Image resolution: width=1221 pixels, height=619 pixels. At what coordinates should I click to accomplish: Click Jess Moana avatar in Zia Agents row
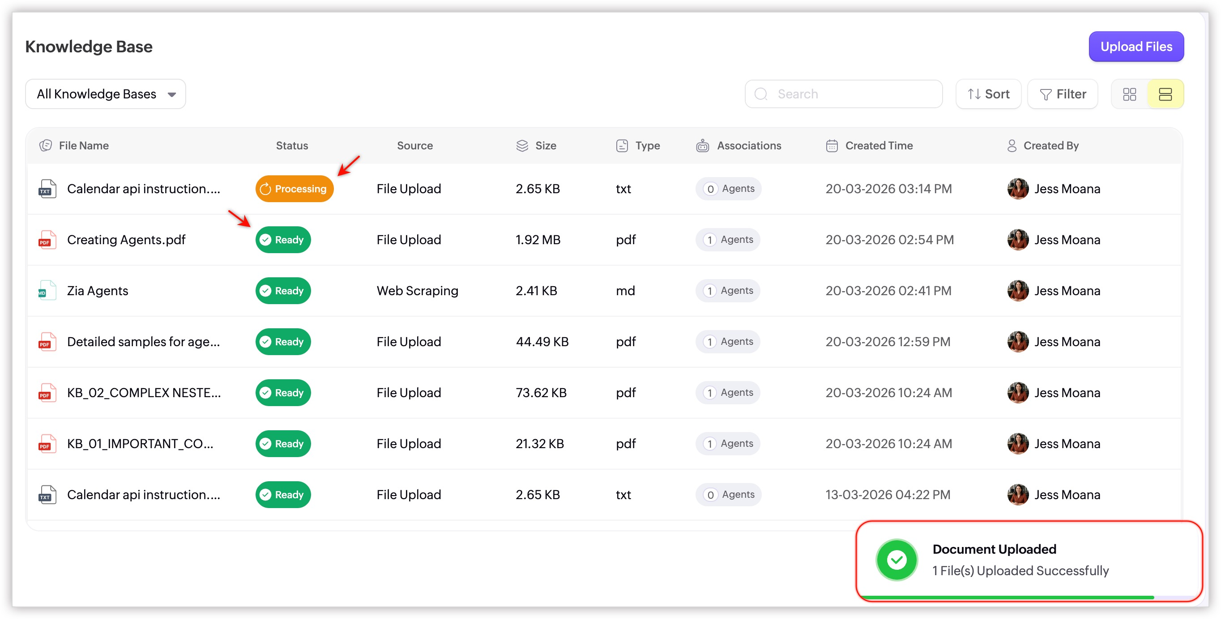coord(1017,291)
